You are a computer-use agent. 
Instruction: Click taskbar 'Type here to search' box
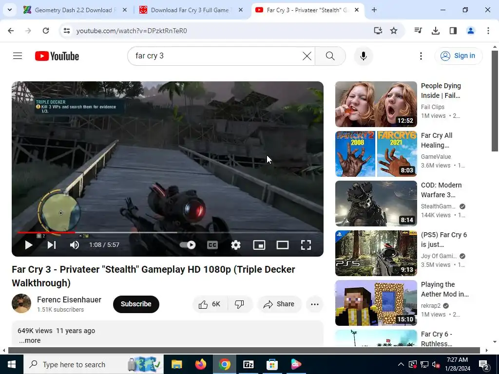point(94,364)
